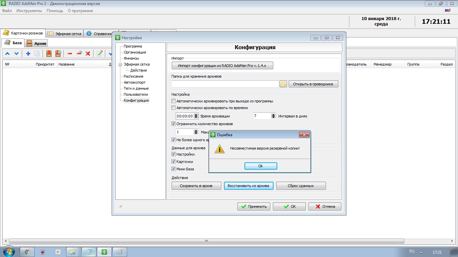Open the Помощь menu
Screen dimensions: 458x257
(55, 11)
